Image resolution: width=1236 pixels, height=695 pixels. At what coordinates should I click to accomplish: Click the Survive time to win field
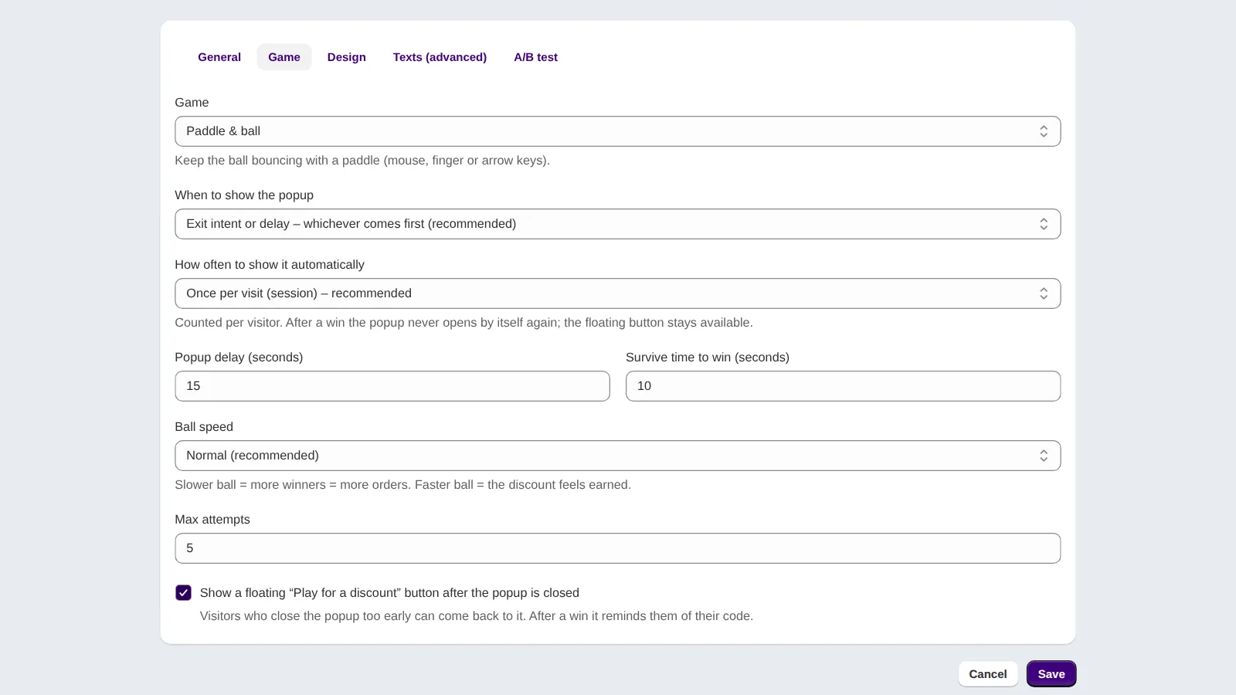click(843, 386)
